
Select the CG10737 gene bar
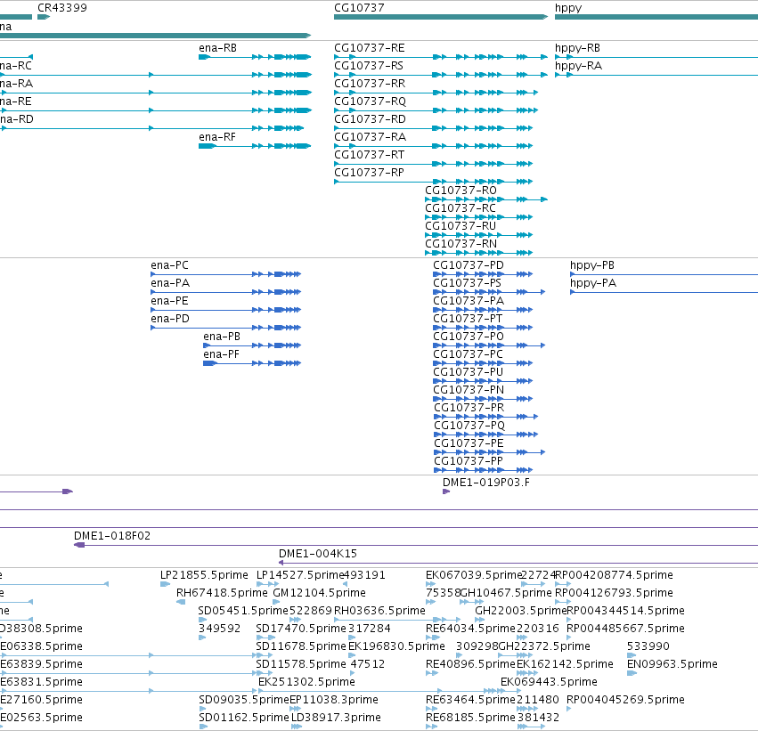pos(440,17)
